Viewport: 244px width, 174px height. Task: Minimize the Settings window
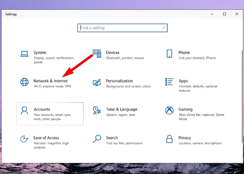coord(212,14)
